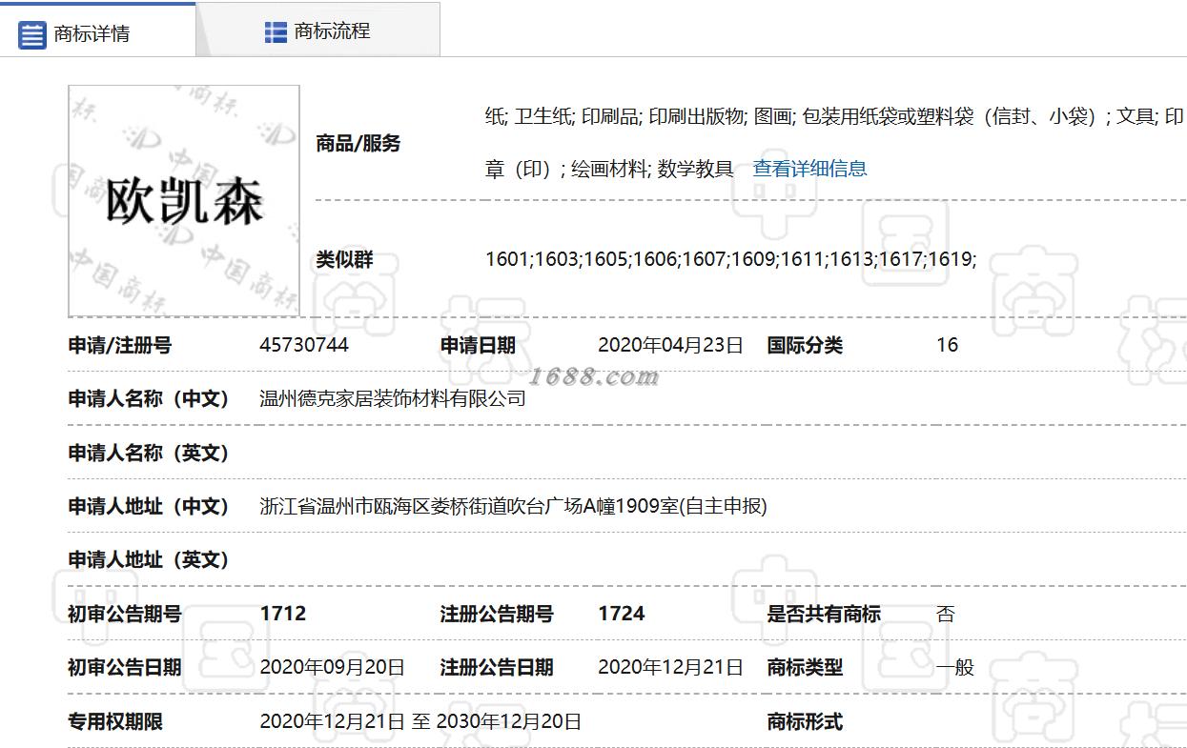The width and height of the screenshot is (1187, 748).
Task: Click the 申请人地址（中文） label
Action: tap(150, 506)
